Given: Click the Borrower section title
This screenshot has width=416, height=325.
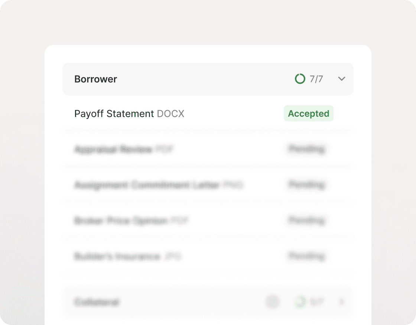Looking at the screenshot, I should click(96, 79).
